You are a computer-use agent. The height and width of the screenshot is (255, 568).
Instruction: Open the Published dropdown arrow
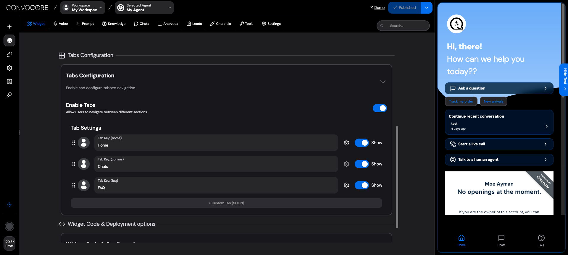click(427, 8)
